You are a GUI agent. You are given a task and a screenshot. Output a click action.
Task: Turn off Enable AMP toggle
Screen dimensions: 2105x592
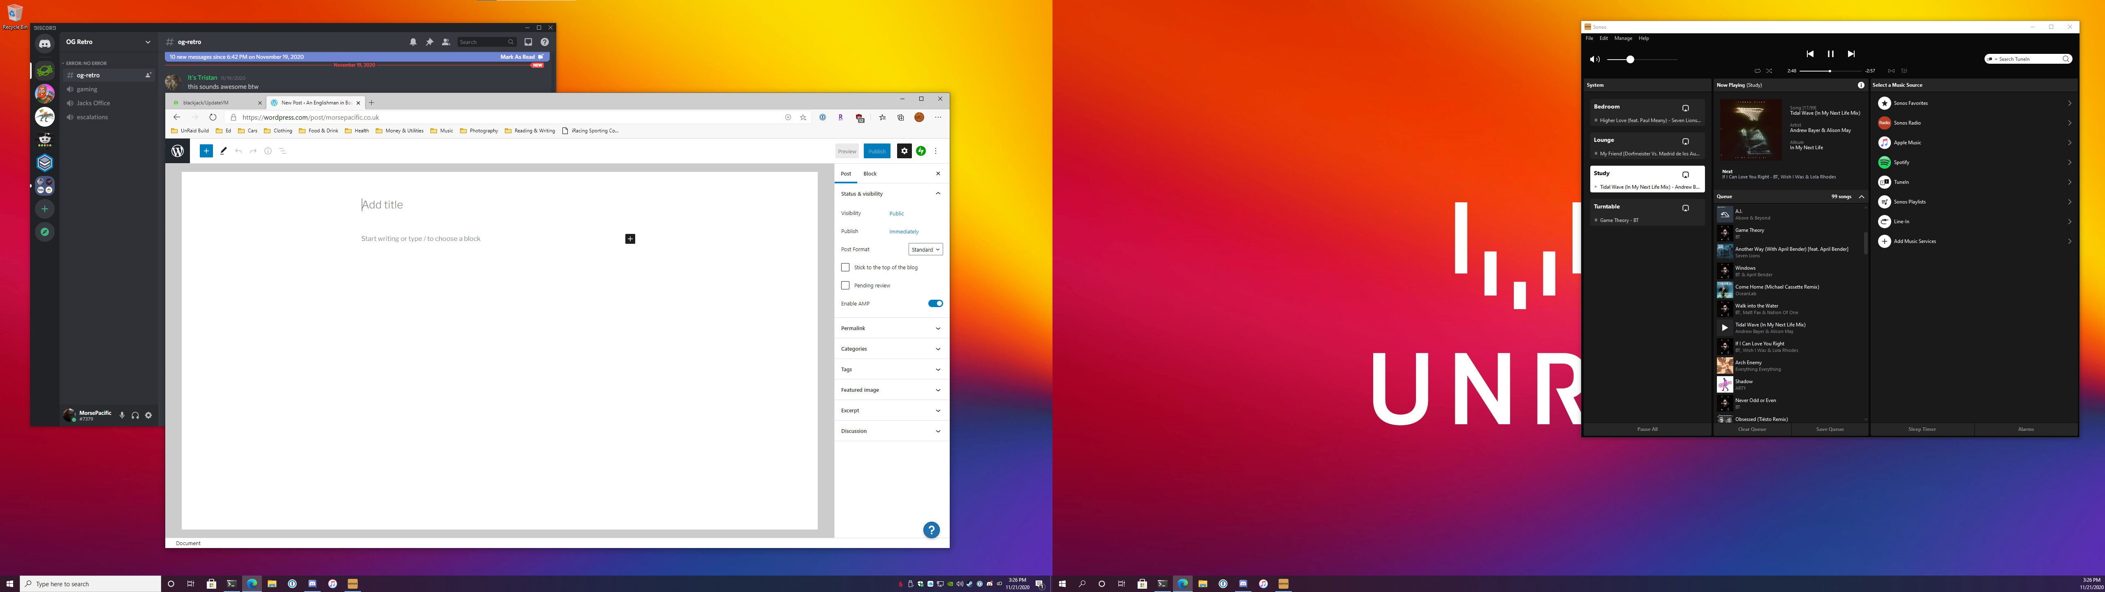[x=936, y=303]
